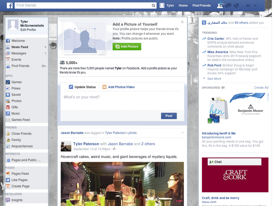Click the Saved bookmark icon
275x206 pixels.
click(8, 95)
